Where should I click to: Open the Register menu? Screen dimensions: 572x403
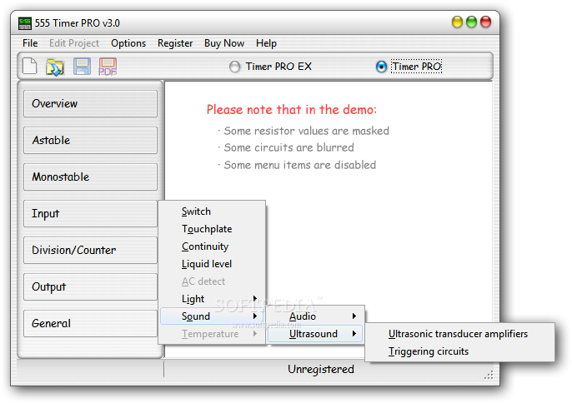tap(175, 43)
